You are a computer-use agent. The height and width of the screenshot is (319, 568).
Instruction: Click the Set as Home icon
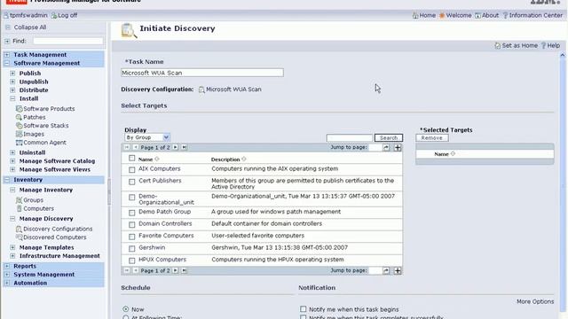[x=497, y=45]
